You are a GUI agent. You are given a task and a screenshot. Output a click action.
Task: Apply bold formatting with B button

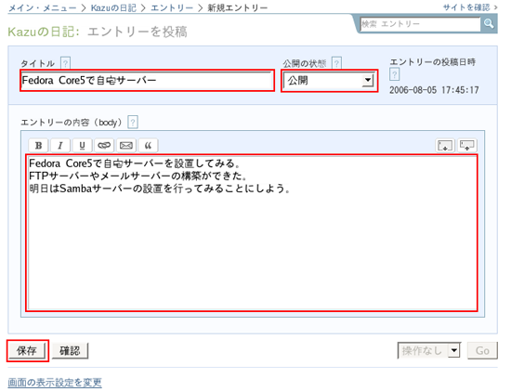click(x=38, y=145)
